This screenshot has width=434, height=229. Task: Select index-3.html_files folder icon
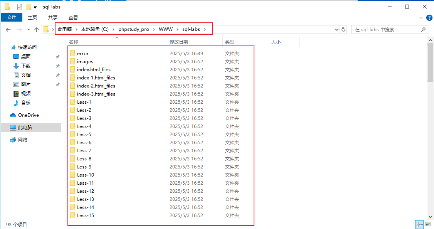click(72, 94)
